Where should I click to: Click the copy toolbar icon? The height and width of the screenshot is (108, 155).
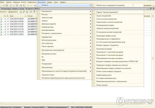14,5
